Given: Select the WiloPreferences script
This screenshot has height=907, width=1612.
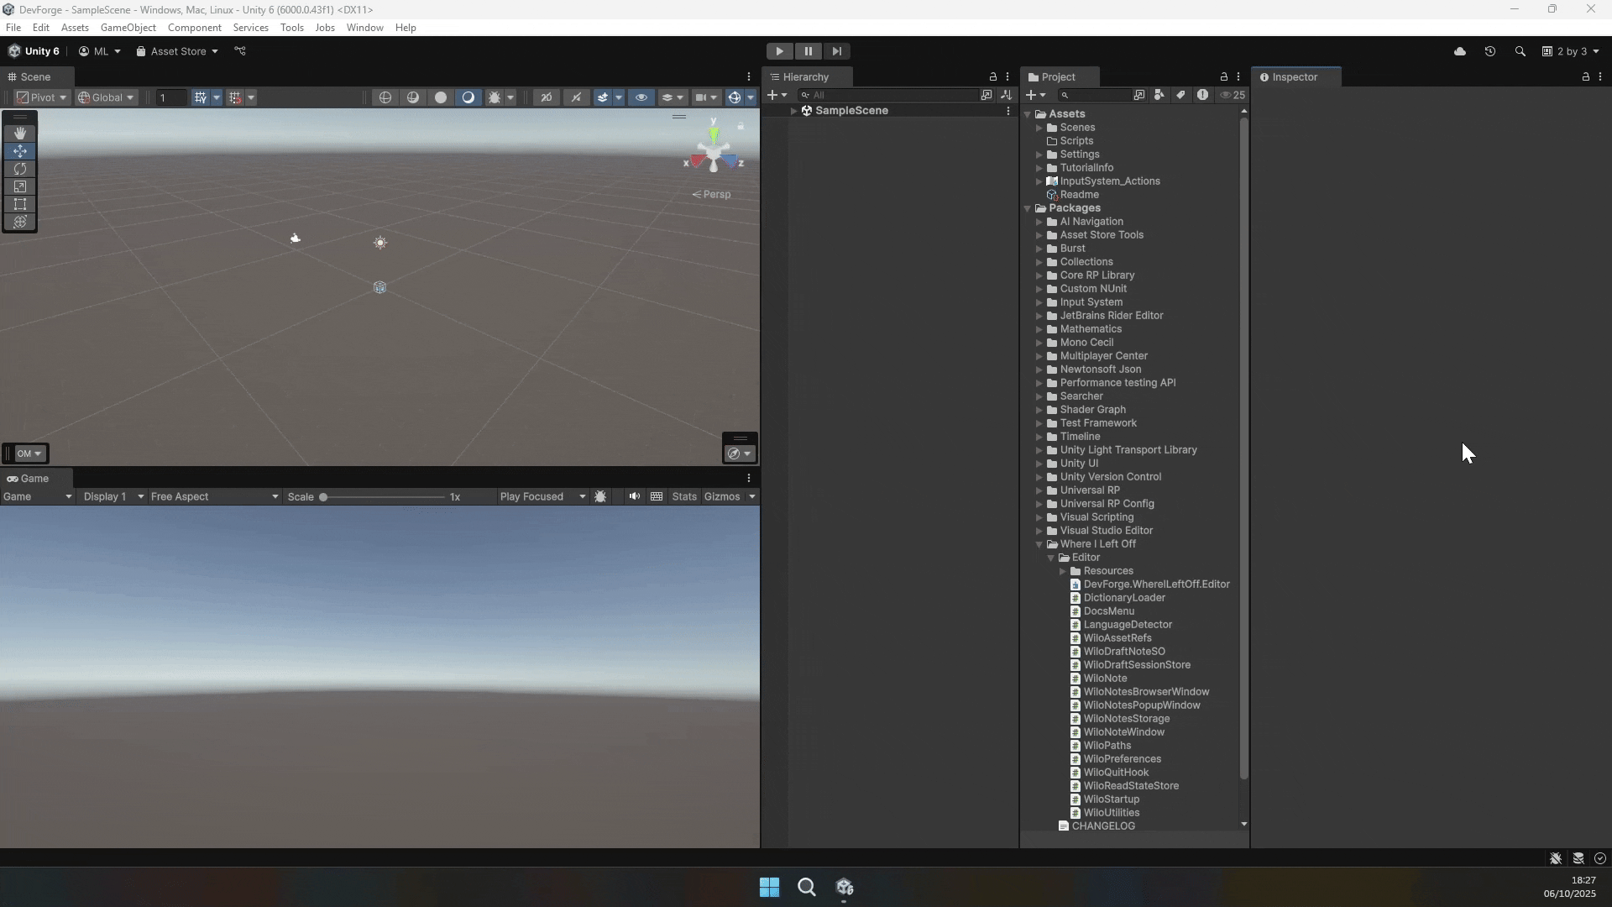Looking at the screenshot, I should click(1122, 759).
